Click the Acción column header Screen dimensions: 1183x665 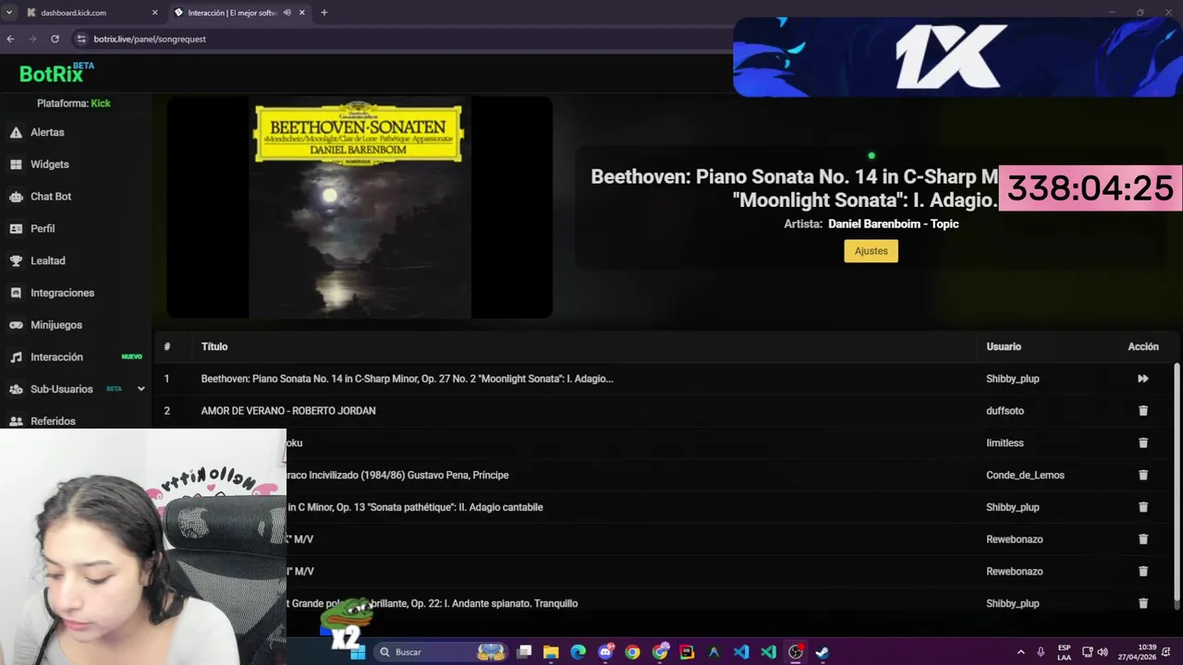tap(1143, 346)
